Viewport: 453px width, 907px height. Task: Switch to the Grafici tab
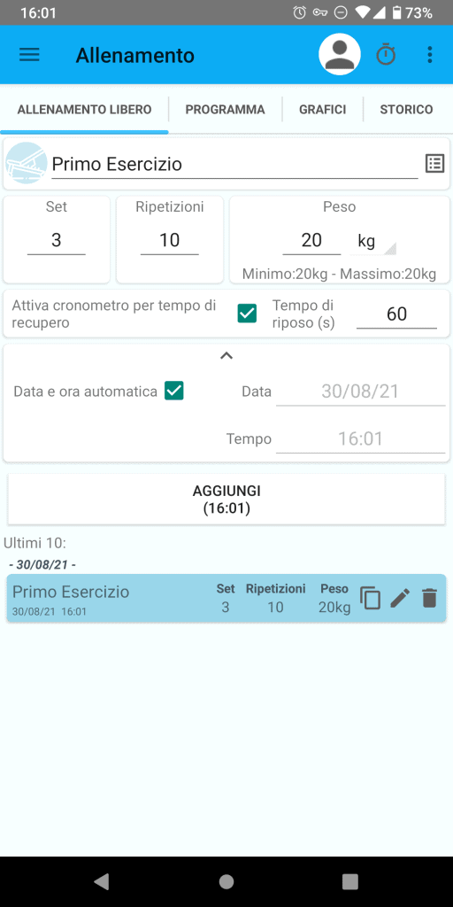pyautogui.click(x=322, y=109)
